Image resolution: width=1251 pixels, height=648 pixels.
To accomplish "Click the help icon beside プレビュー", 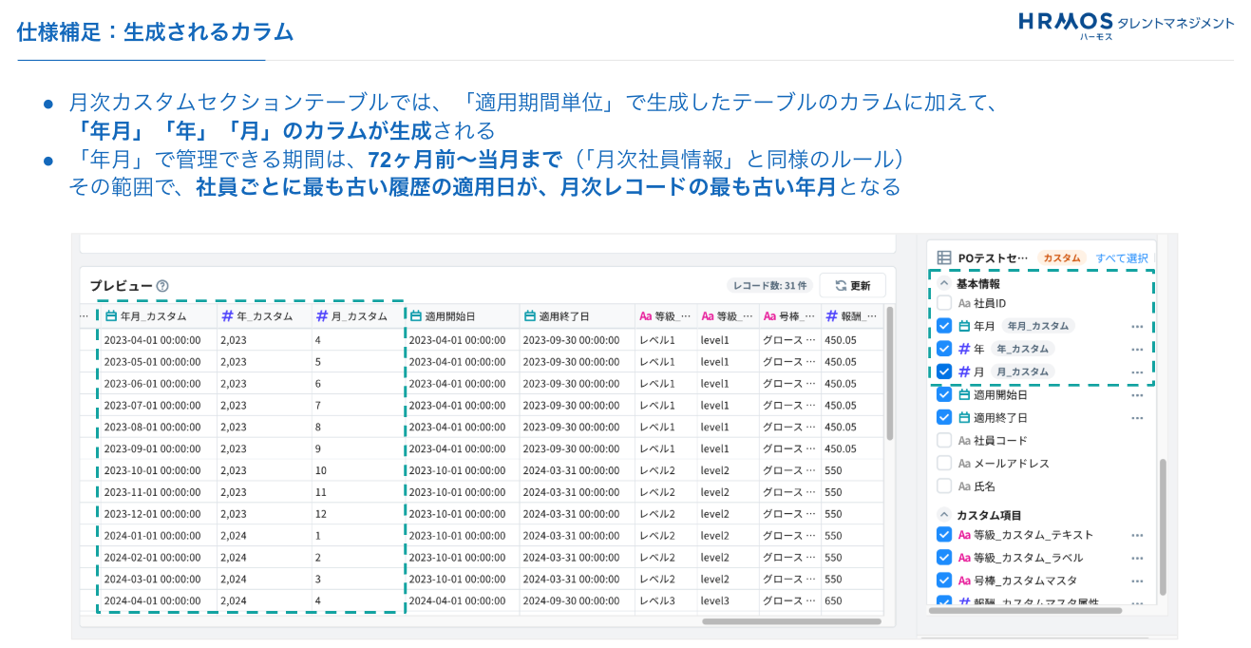I will tap(162, 286).
